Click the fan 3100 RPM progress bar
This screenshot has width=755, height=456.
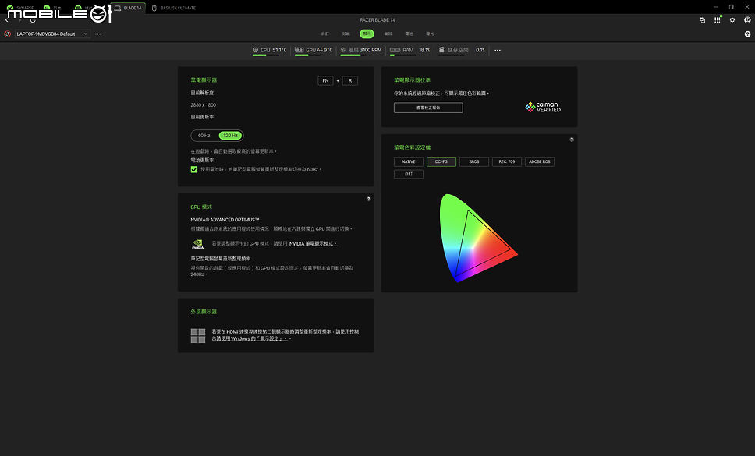pyautogui.click(x=353, y=55)
